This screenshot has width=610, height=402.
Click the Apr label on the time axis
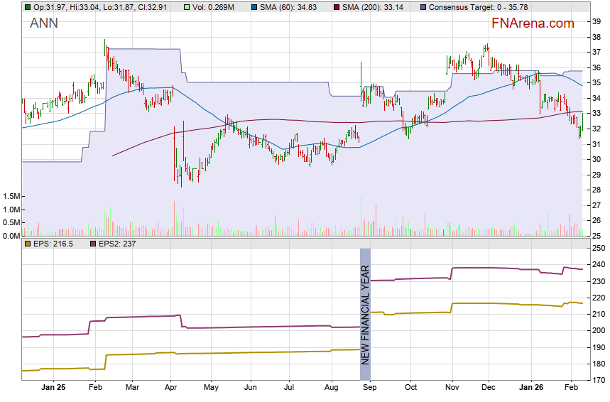(171, 389)
